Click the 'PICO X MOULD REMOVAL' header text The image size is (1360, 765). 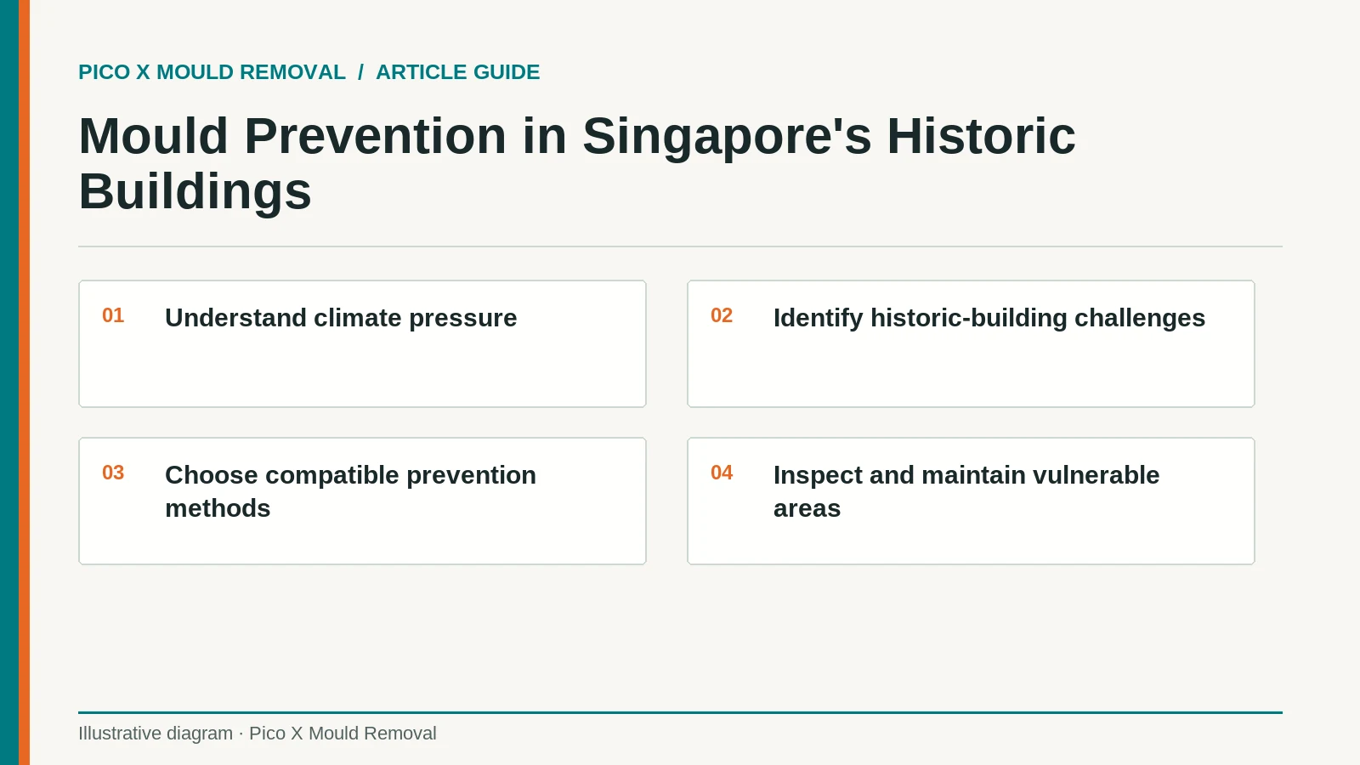(x=212, y=72)
